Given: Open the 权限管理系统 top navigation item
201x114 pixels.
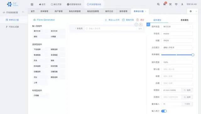Looking at the screenshot, I should [x=74, y=4].
